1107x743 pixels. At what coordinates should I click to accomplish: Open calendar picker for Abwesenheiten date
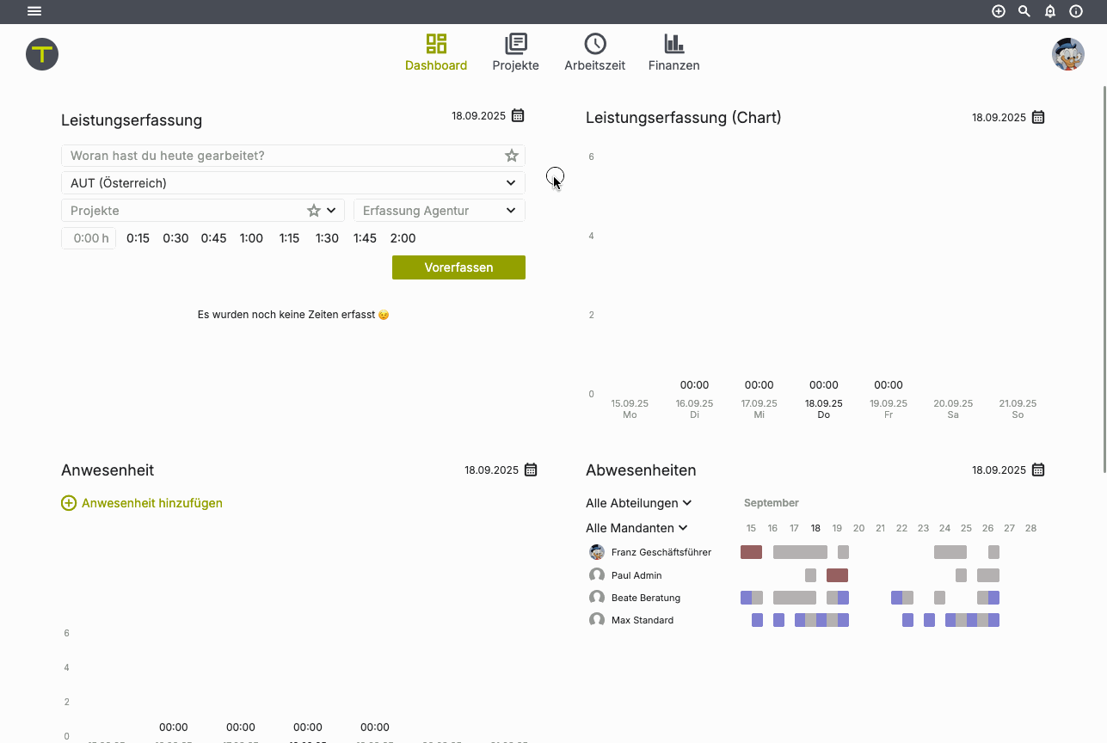pos(1038,470)
